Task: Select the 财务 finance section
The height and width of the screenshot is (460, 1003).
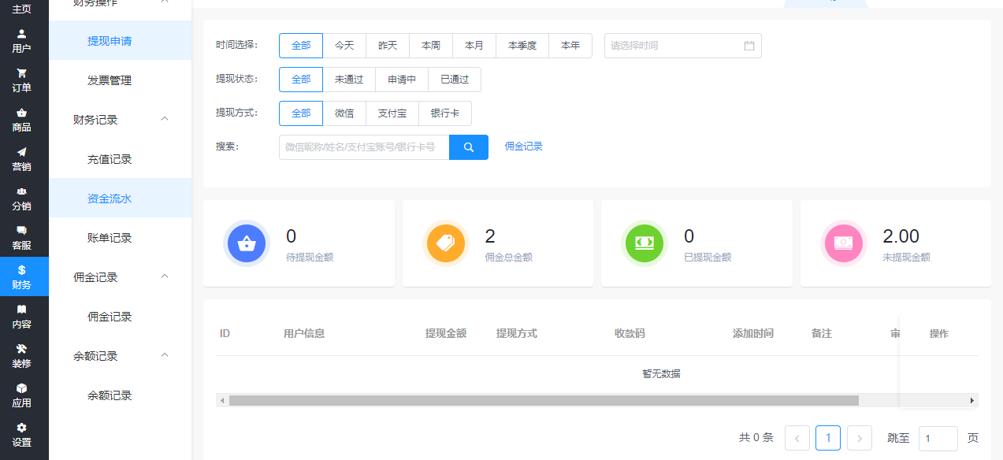Action: (24, 276)
